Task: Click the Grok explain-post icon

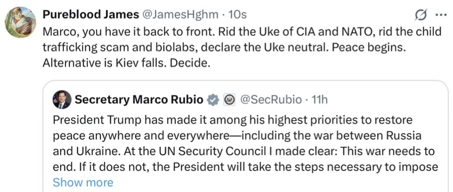Action: (421, 15)
